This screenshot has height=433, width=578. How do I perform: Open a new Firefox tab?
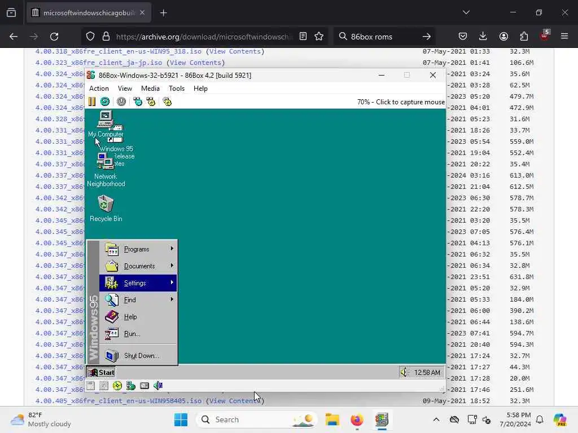point(164,13)
